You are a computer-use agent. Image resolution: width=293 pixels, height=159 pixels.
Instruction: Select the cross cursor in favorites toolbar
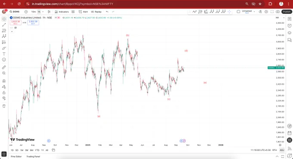(x=229, y=12)
